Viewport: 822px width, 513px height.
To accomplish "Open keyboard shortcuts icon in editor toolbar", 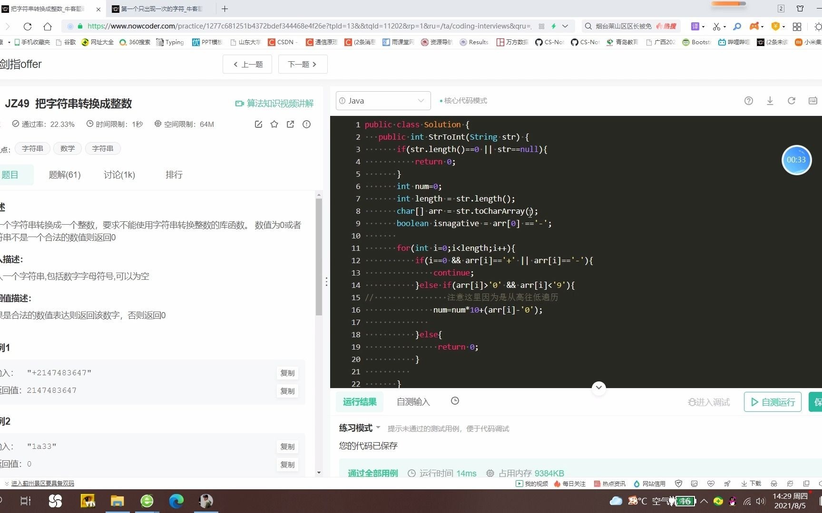I will (812, 101).
